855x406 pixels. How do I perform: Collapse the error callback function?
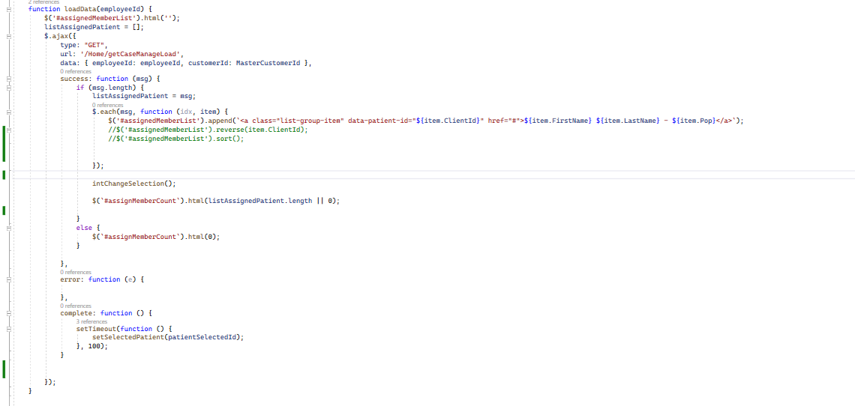click(8, 279)
